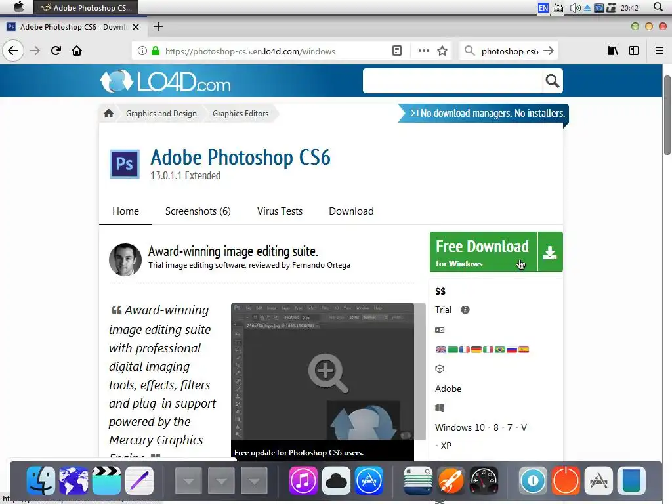This screenshot has width=672, height=504.
Task: Click the photoshop cs6 search box
Action: tap(509, 51)
